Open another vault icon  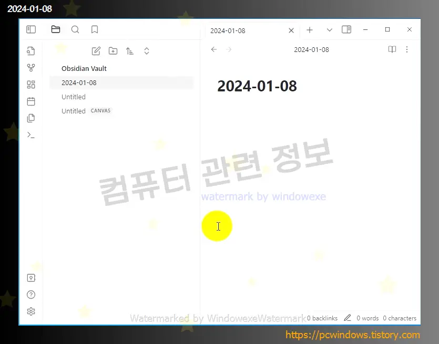coord(31,278)
